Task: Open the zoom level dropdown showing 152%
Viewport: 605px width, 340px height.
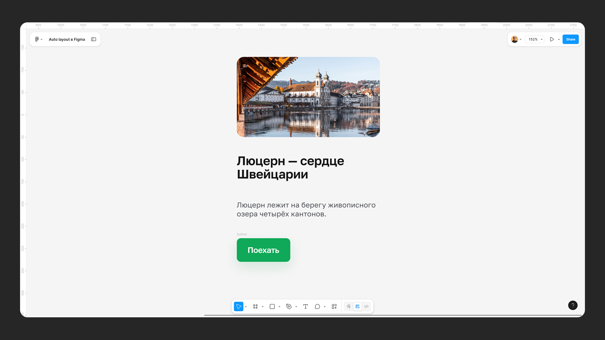Action: 534,39
